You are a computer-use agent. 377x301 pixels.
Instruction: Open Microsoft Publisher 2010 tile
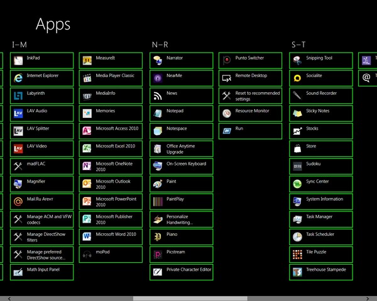point(111,219)
